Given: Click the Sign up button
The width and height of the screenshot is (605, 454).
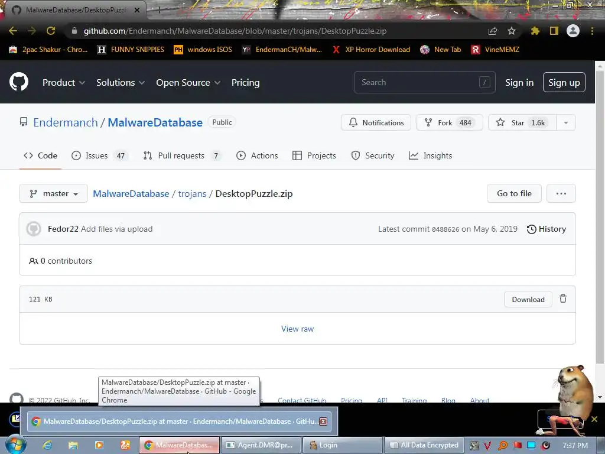Looking at the screenshot, I should coord(564,82).
